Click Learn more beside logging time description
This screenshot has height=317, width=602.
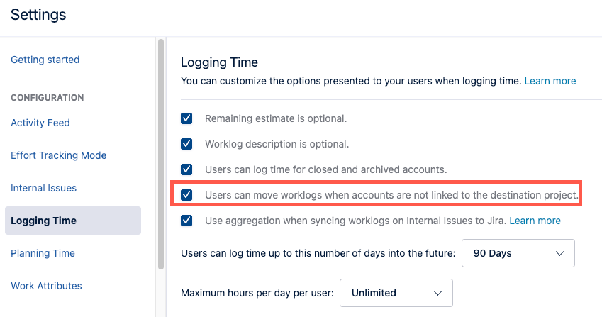(550, 81)
